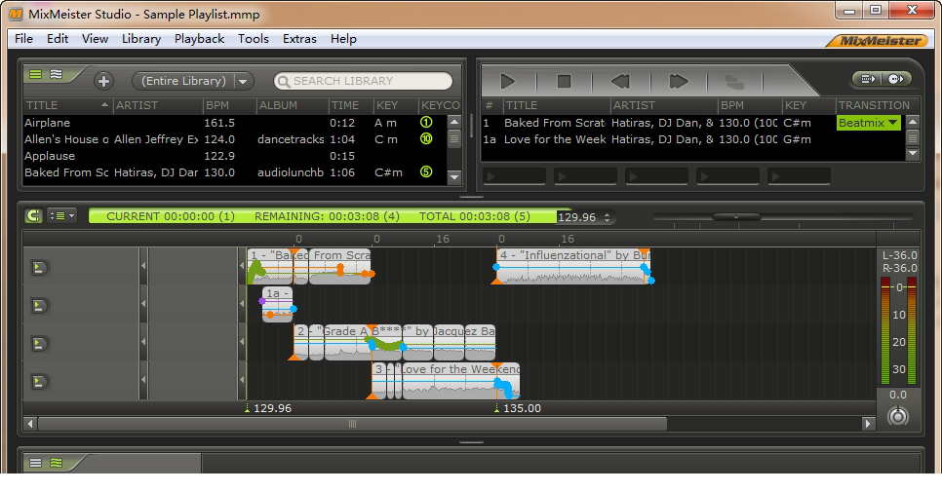Screen dimensions: 942x492
Task: Click keycode 1 badge for Airplane
Action: [426, 123]
